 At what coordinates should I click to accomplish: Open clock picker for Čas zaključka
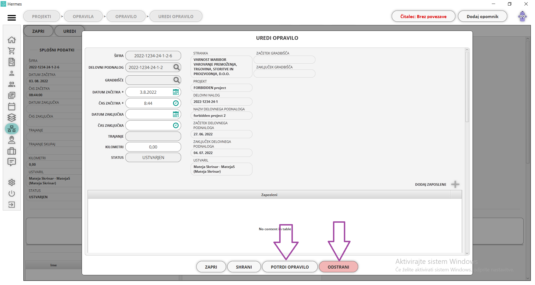(176, 125)
